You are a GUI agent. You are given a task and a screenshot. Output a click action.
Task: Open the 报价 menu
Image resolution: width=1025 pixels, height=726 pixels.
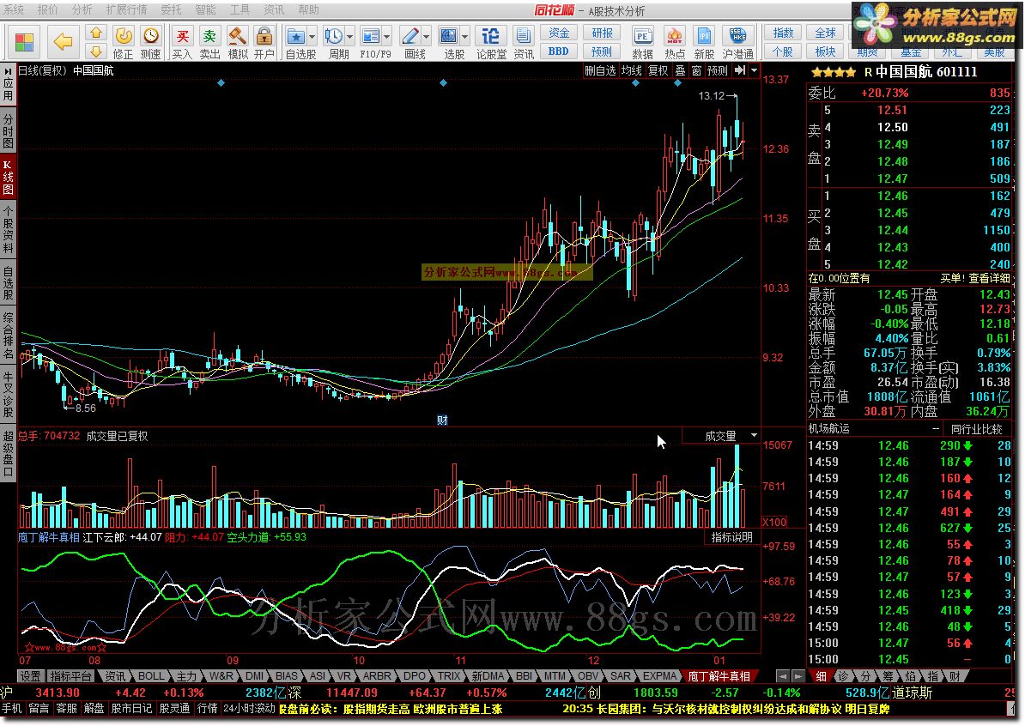[x=48, y=9]
